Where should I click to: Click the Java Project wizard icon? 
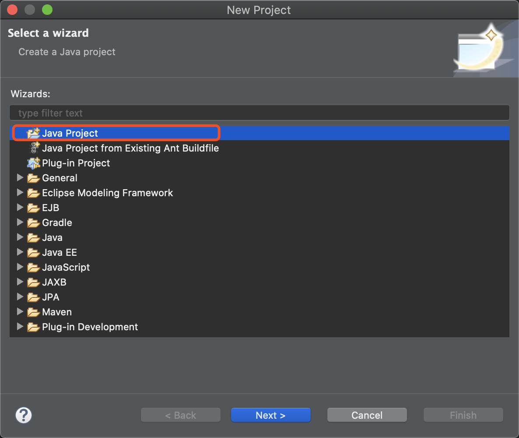point(33,133)
